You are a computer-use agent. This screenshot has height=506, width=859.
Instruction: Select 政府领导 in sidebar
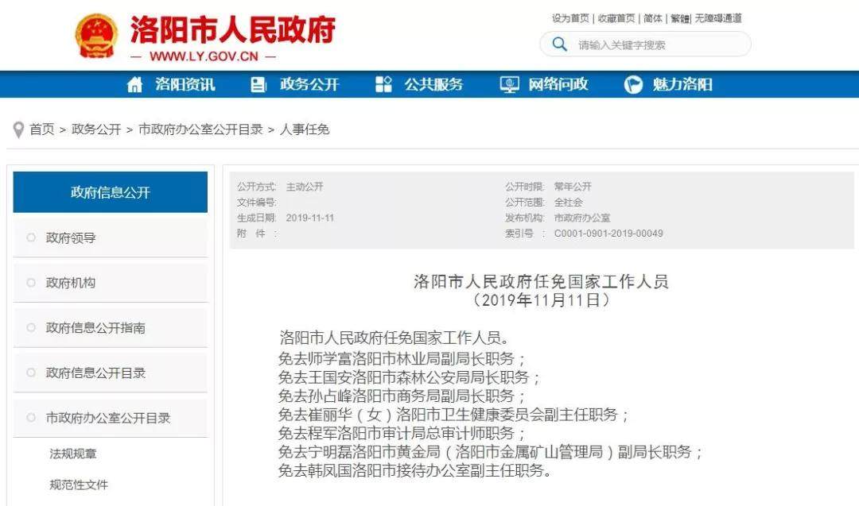click(x=71, y=238)
